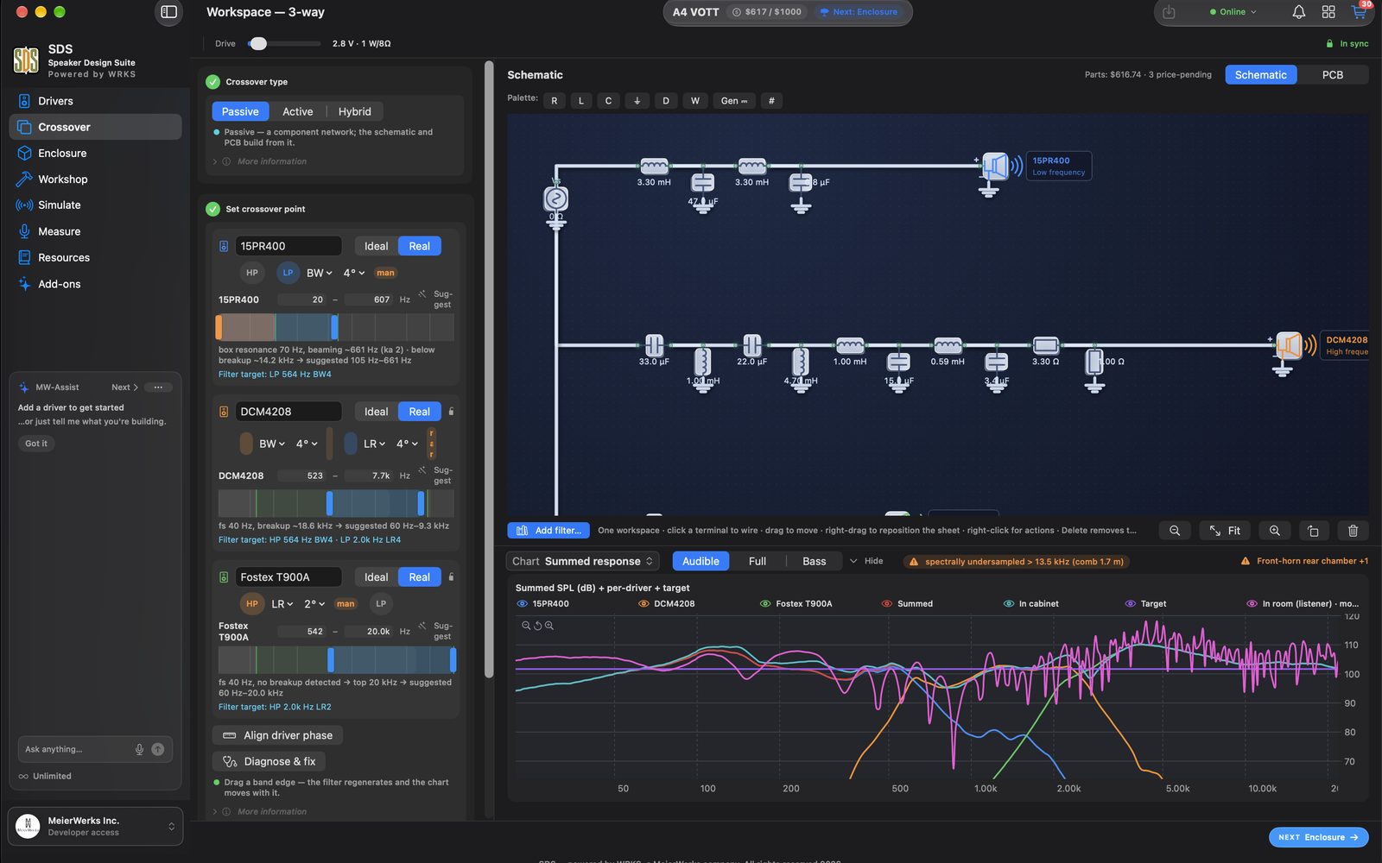
Task: Enable the HP filter for 15PR400
Action: pos(252,273)
